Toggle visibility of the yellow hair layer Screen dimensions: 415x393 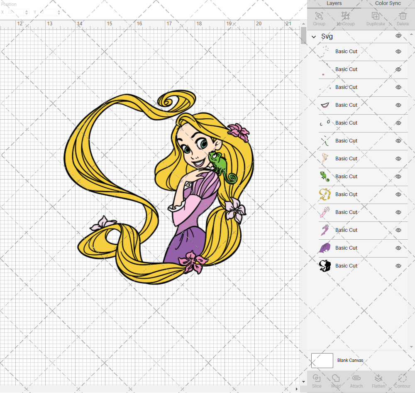(x=398, y=194)
